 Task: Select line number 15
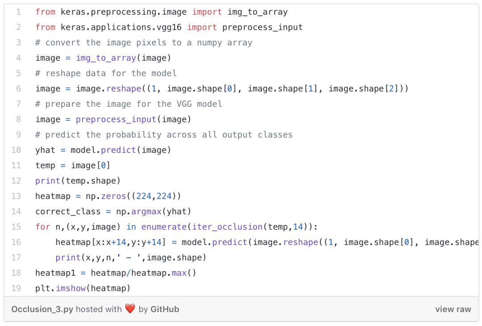pyautogui.click(x=17, y=227)
